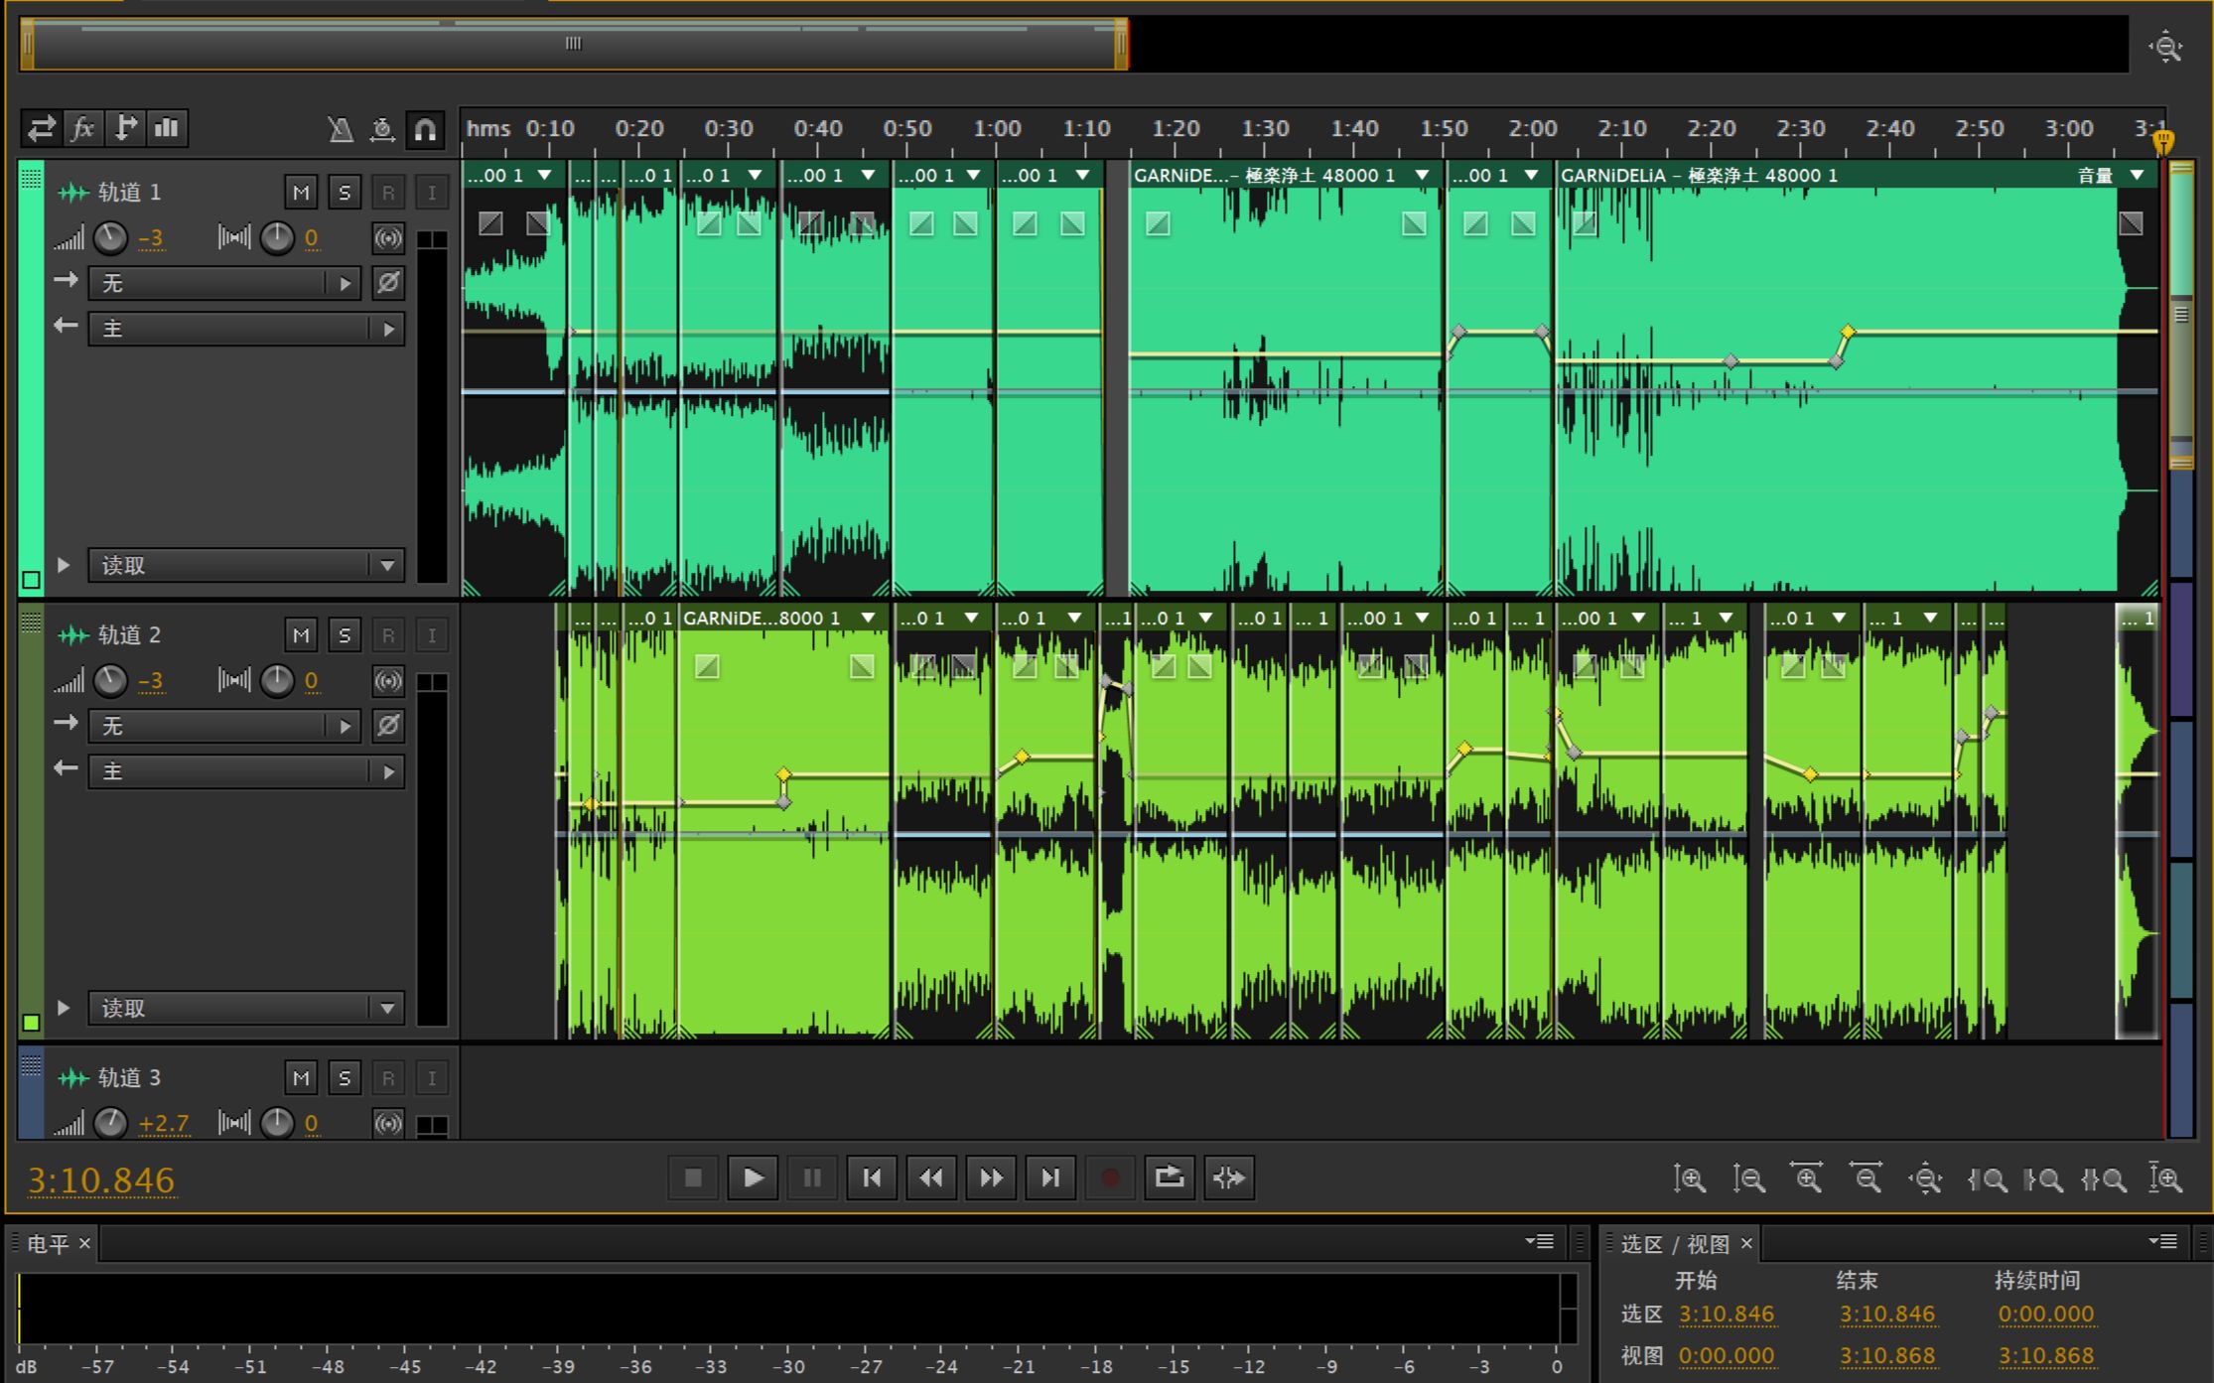
Task: Mute track 轨道 1
Action: 301,193
